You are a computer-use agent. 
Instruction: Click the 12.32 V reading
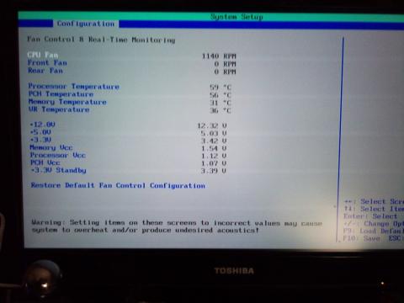tap(212, 125)
